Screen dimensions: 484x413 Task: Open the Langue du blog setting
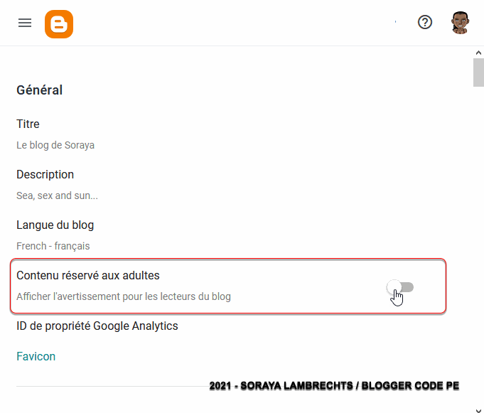pyautogui.click(x=55, y=225)
